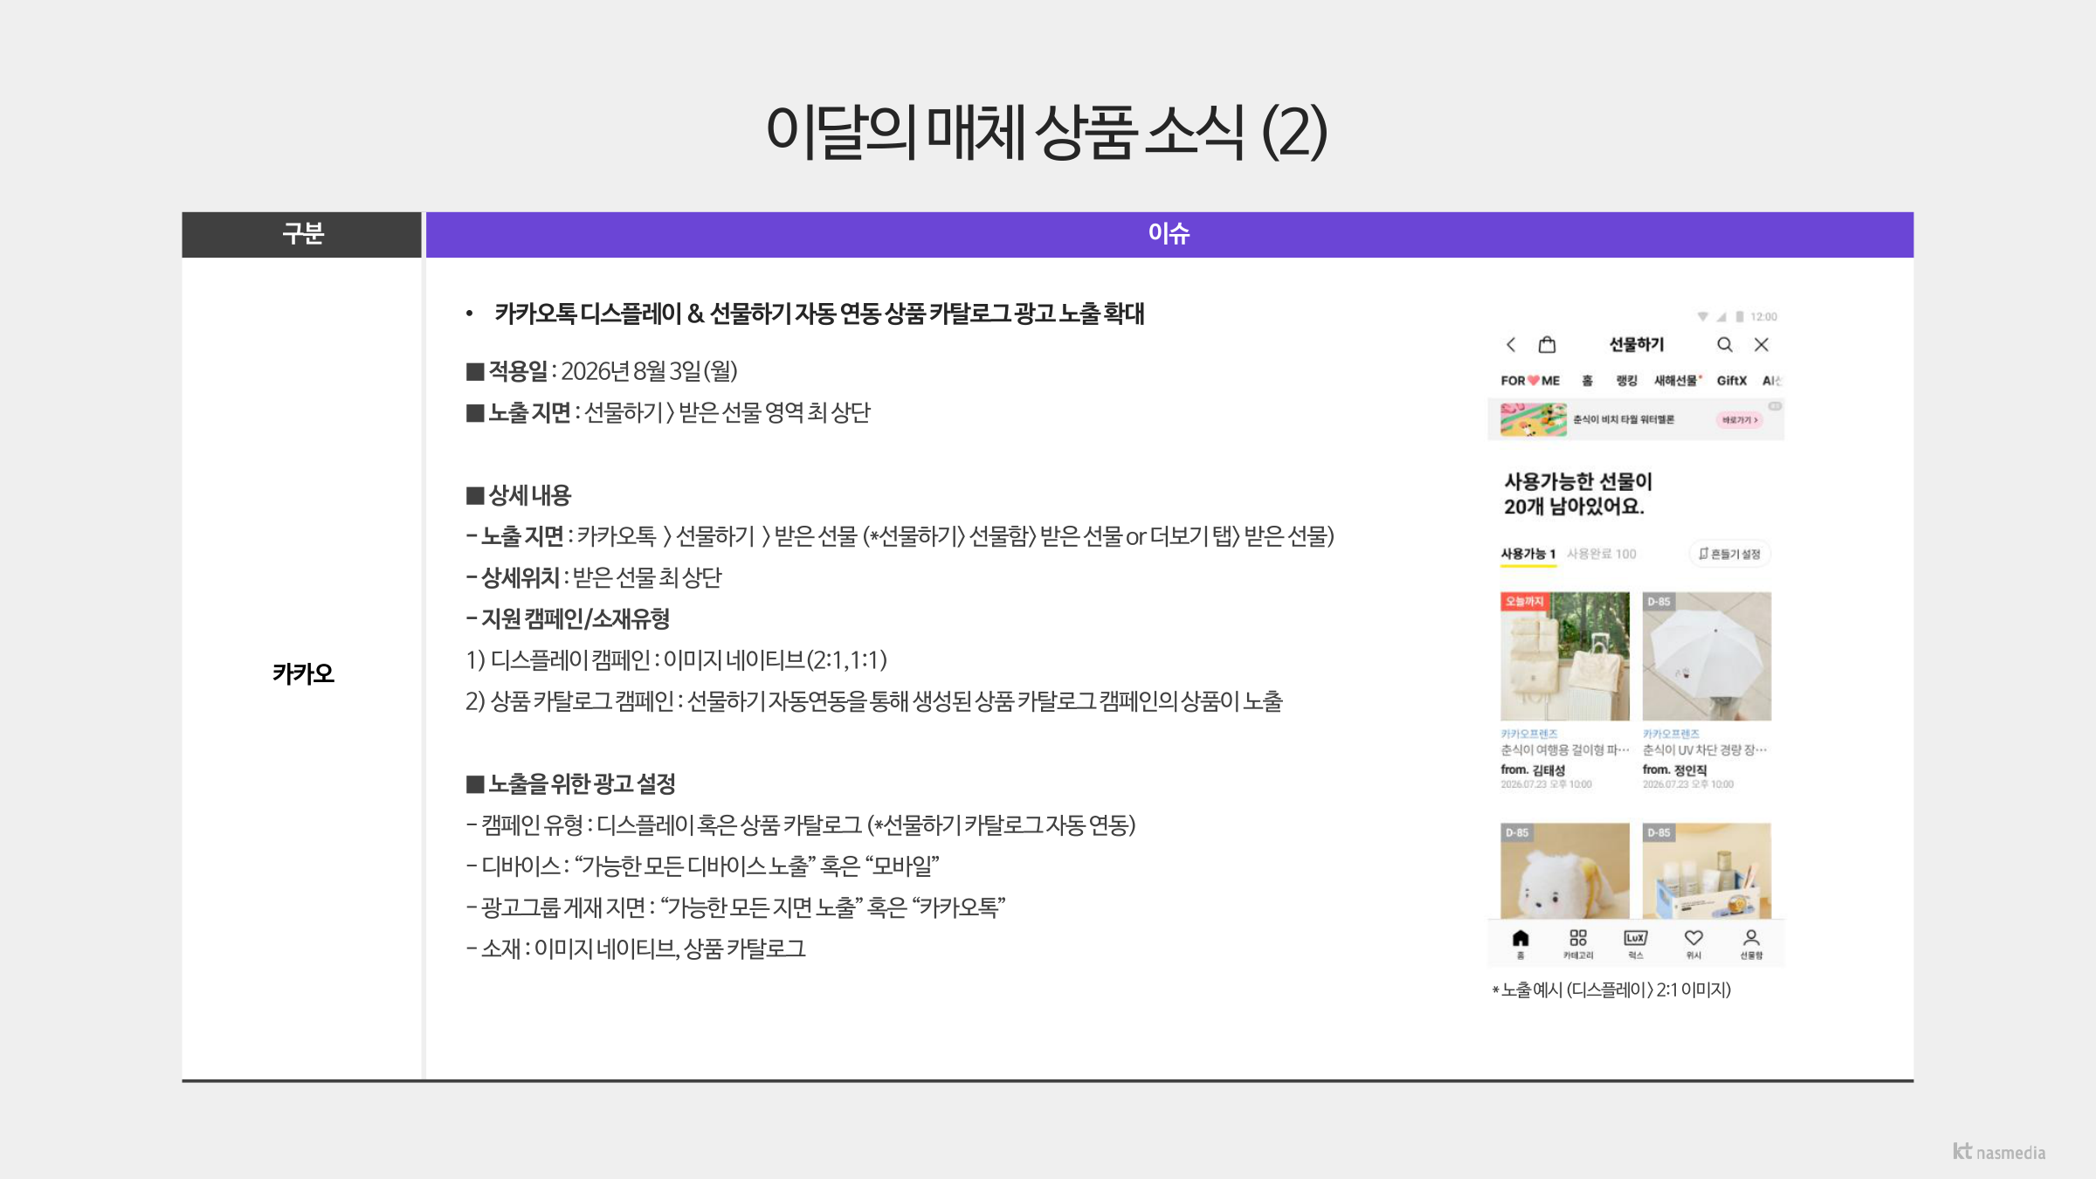Click the 구분 column header
Screen dimensions: 2096x1179
point(302,234)
